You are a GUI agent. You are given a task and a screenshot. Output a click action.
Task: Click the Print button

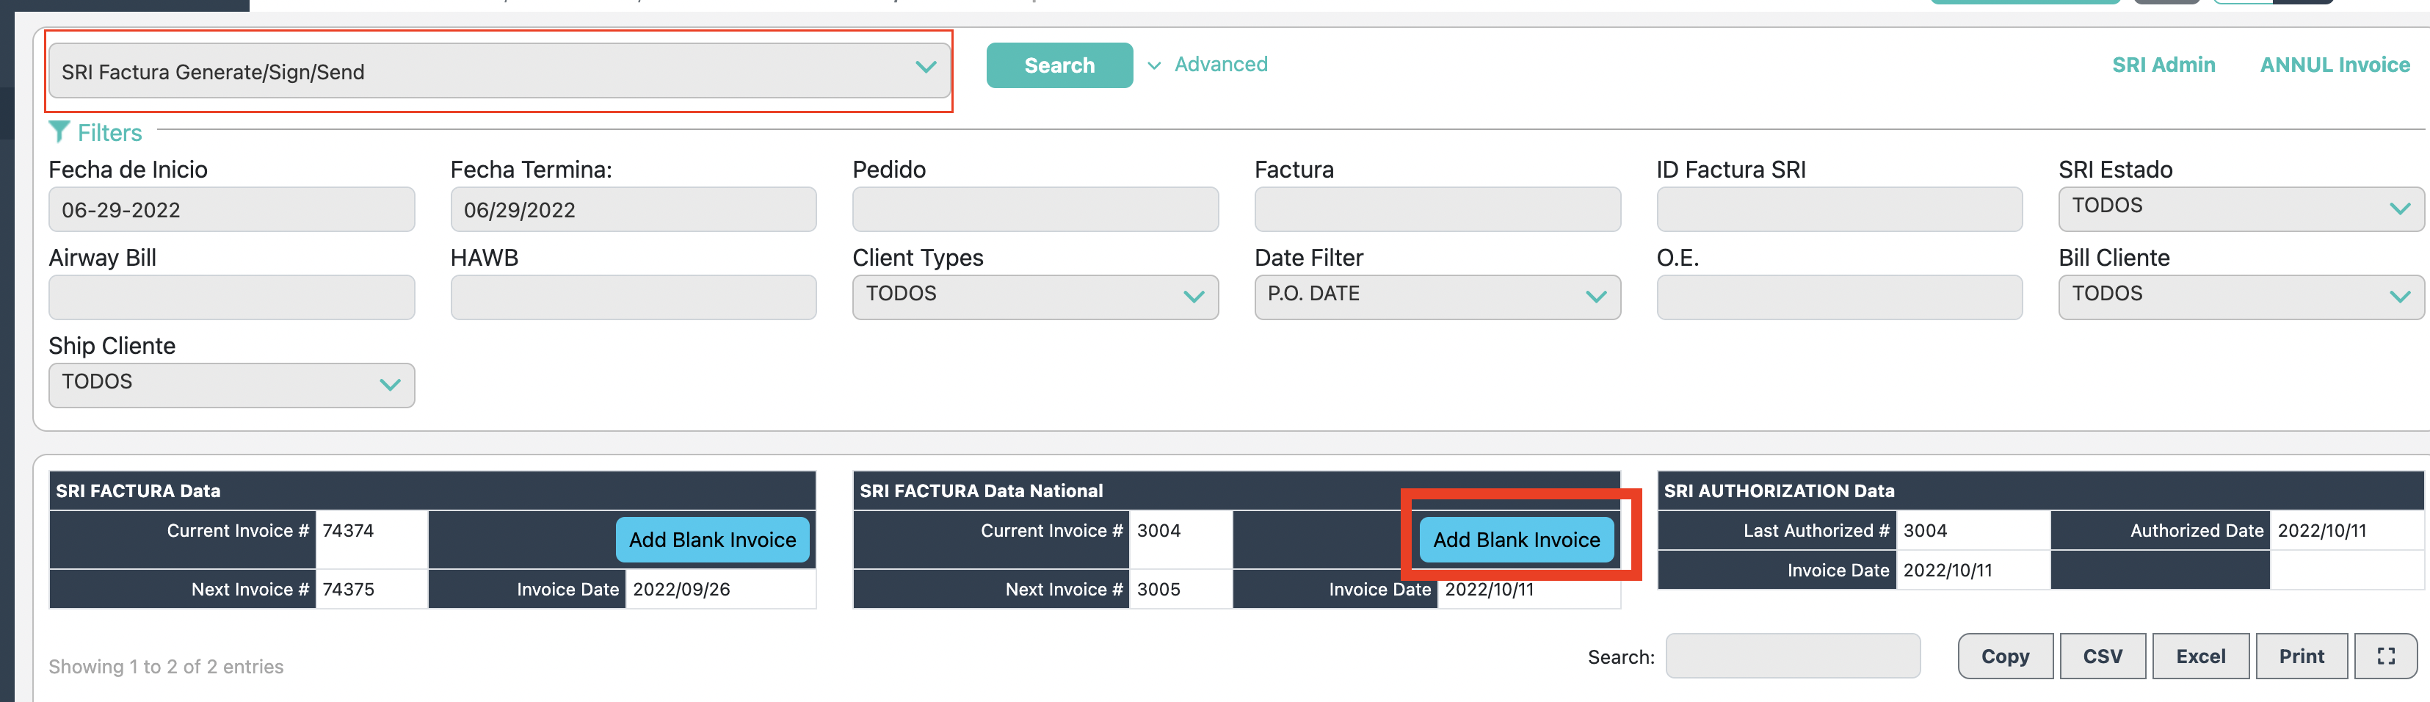2301,656
